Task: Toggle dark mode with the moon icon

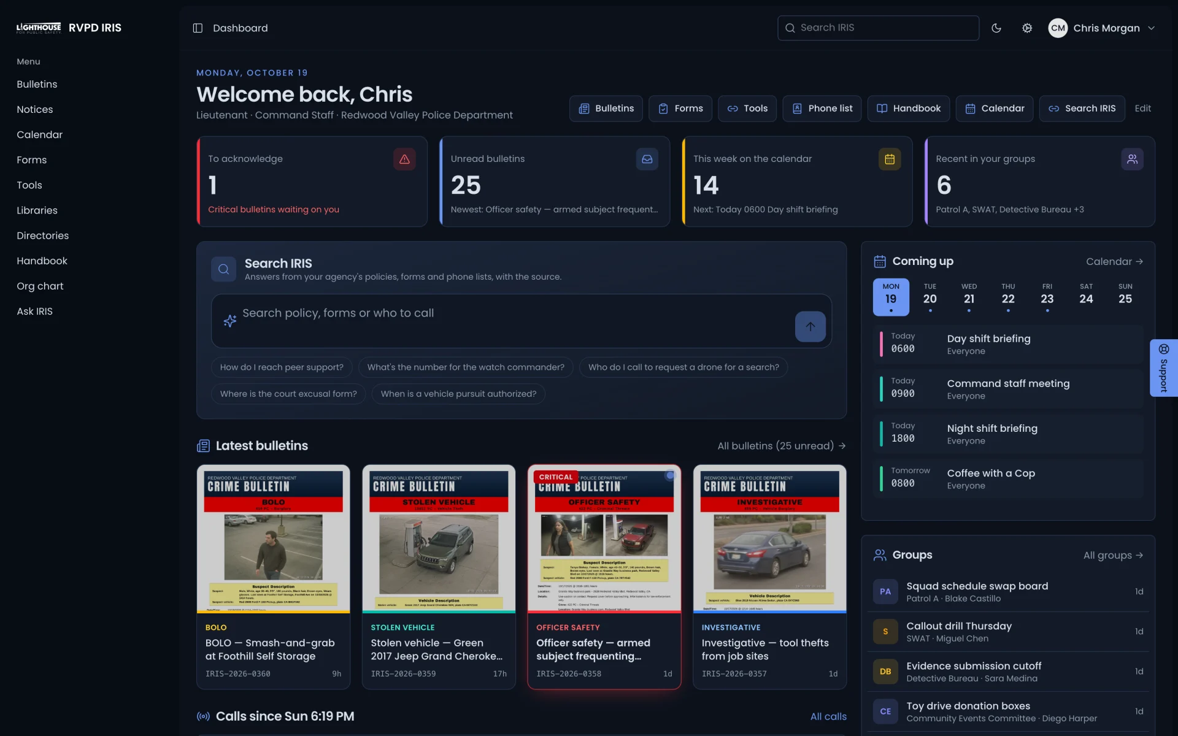Action: (x=996, y=28)
